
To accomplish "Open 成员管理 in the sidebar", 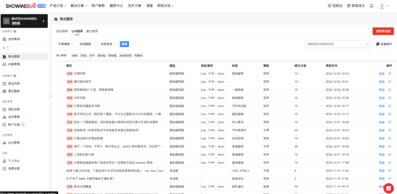I will pos(24,117).
